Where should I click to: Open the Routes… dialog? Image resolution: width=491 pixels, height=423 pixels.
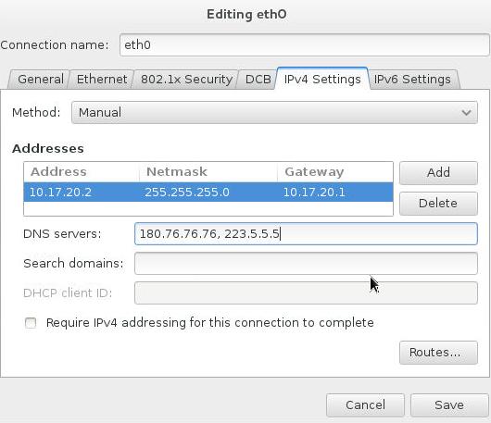[438, 353]
